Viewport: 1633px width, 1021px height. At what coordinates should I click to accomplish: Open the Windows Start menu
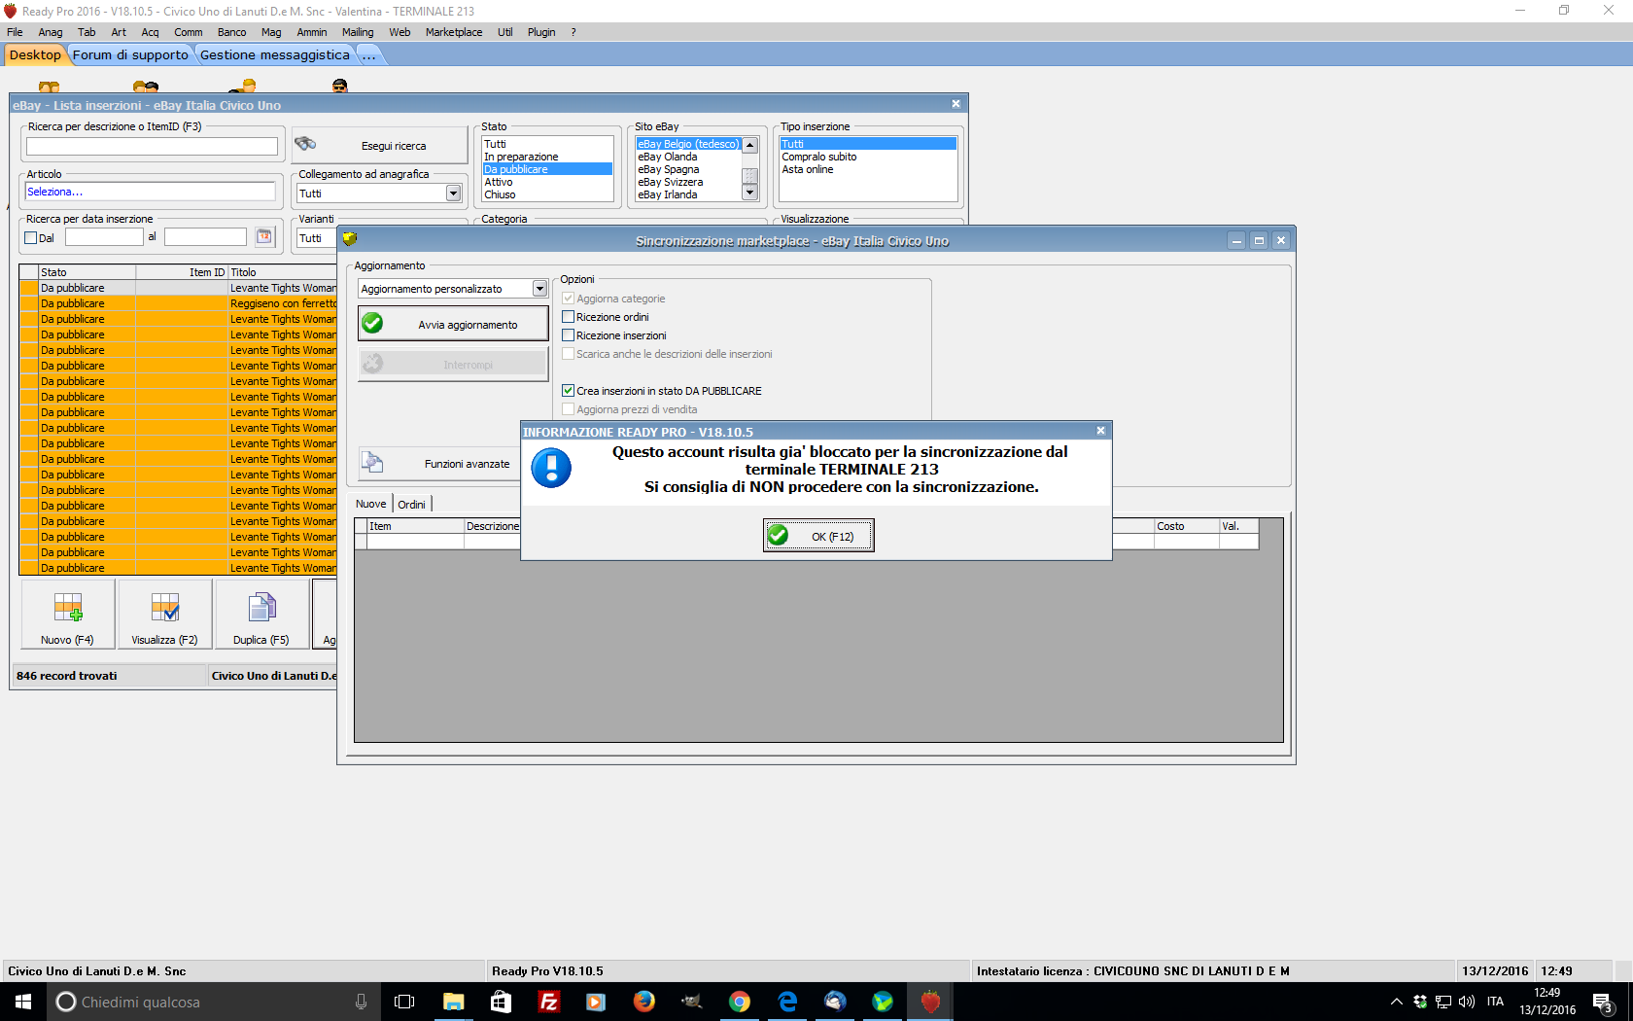click(23, 1002)
